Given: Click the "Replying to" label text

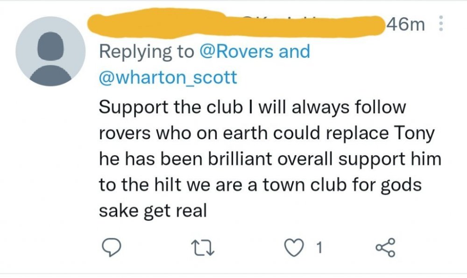Looking at the screenshot, I should (147, 51).
